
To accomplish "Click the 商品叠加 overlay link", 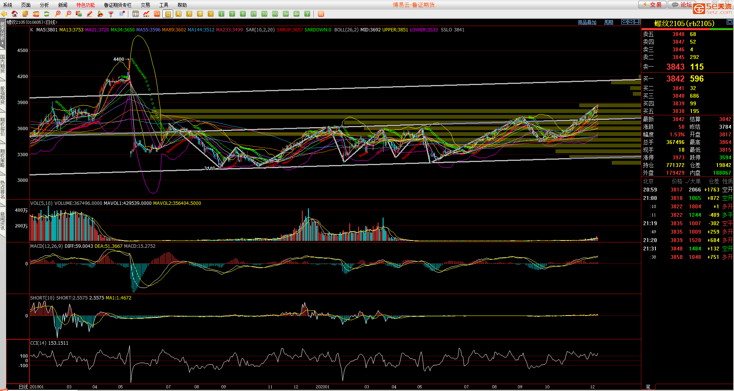I will (x=587, y=22).
